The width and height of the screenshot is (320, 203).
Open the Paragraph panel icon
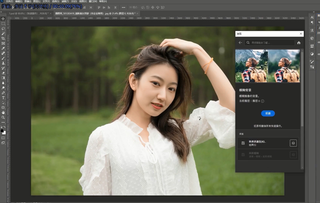[312, 23]
